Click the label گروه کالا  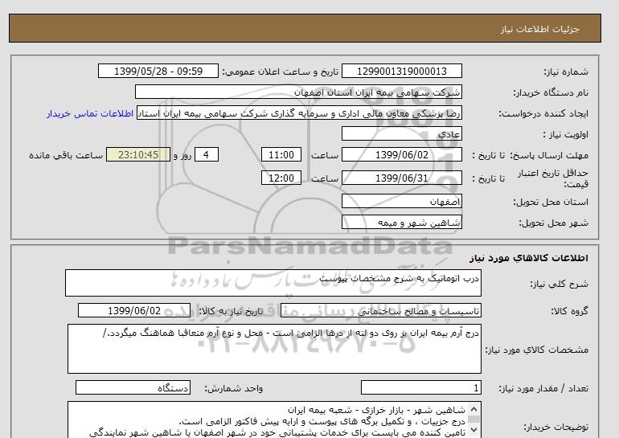click(x=569, y=311)
